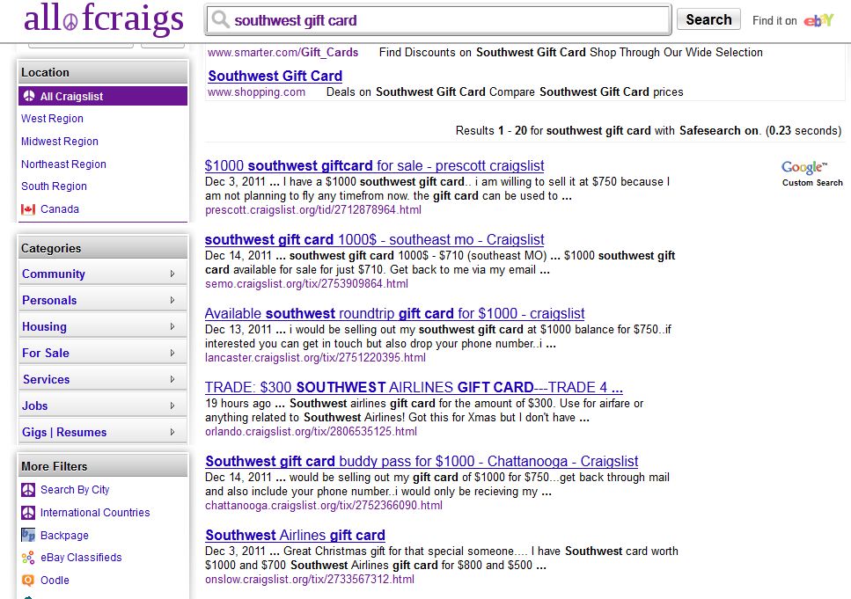Expand the Gigs | Resumes category arrow

click(172, 432)
